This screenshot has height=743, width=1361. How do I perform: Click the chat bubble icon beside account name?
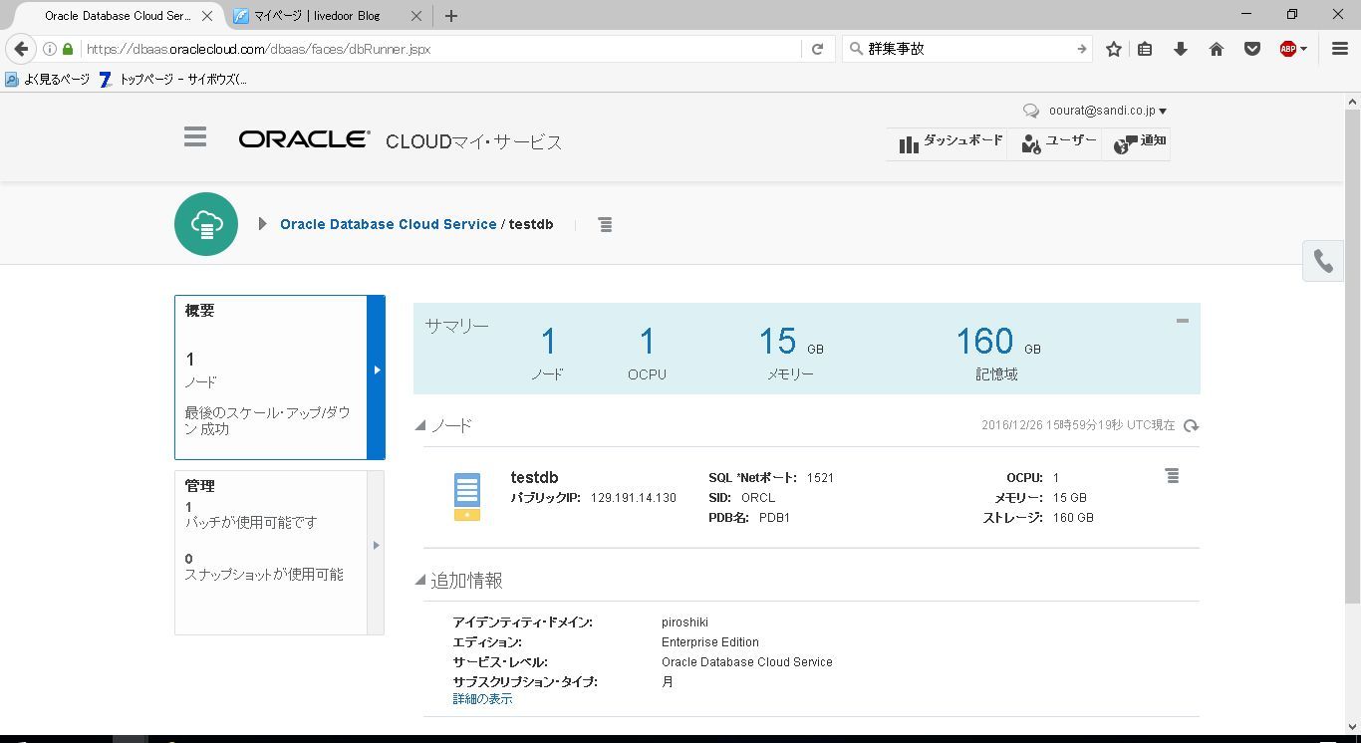(x=1031, y=112)
